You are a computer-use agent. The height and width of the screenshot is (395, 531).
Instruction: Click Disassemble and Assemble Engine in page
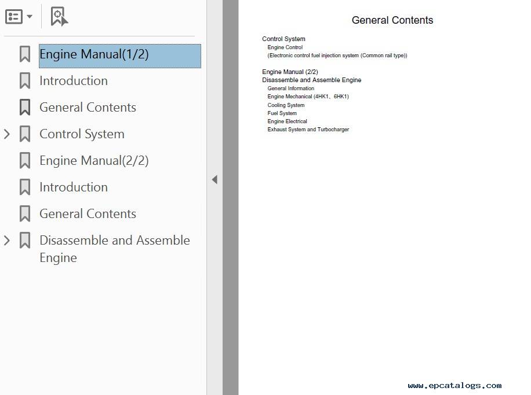tap(311, 80)
